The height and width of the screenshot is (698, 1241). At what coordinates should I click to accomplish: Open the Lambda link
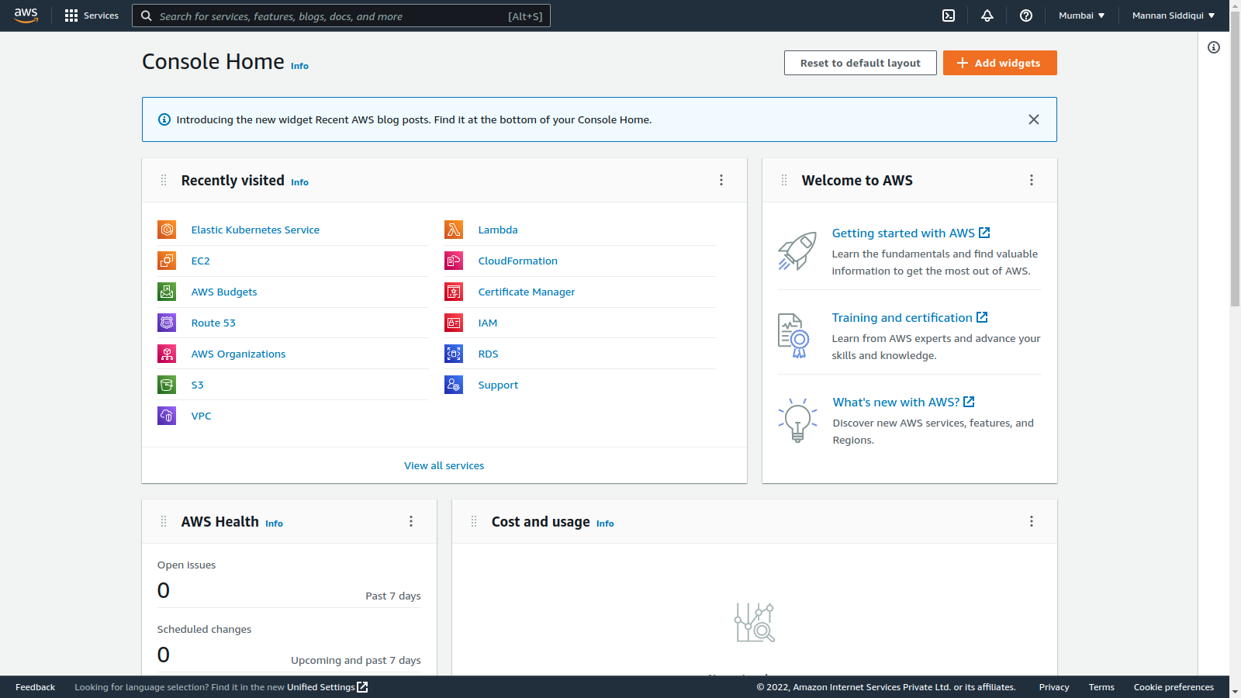click(498, 230)
